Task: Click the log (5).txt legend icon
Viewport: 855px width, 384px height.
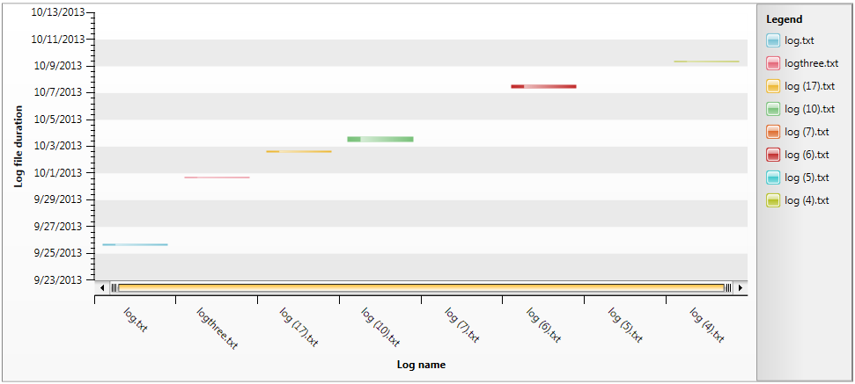Action: (772, 178)
